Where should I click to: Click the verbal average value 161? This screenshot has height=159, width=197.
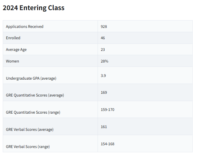(104, 127)
